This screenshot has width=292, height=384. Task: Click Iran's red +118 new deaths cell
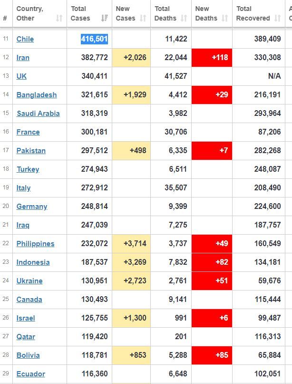(x=212, y=58)
